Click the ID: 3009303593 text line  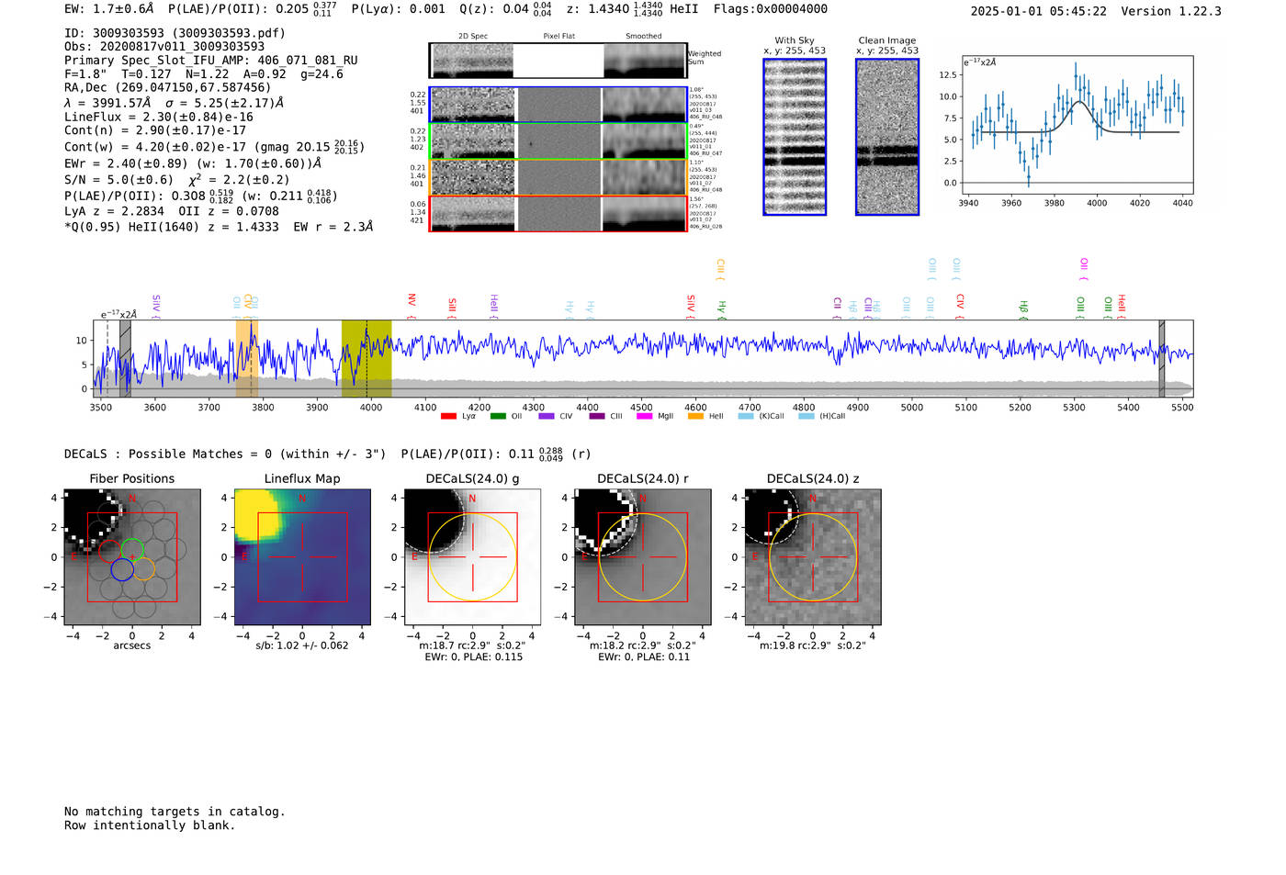[x=175, y=33]
